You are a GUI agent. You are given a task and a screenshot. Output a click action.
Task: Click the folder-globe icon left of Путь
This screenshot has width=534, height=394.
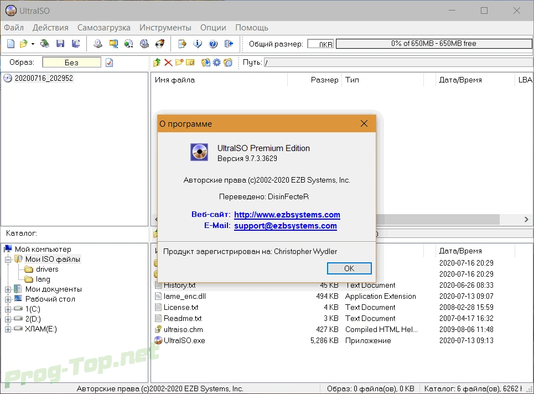coord(228,63)
